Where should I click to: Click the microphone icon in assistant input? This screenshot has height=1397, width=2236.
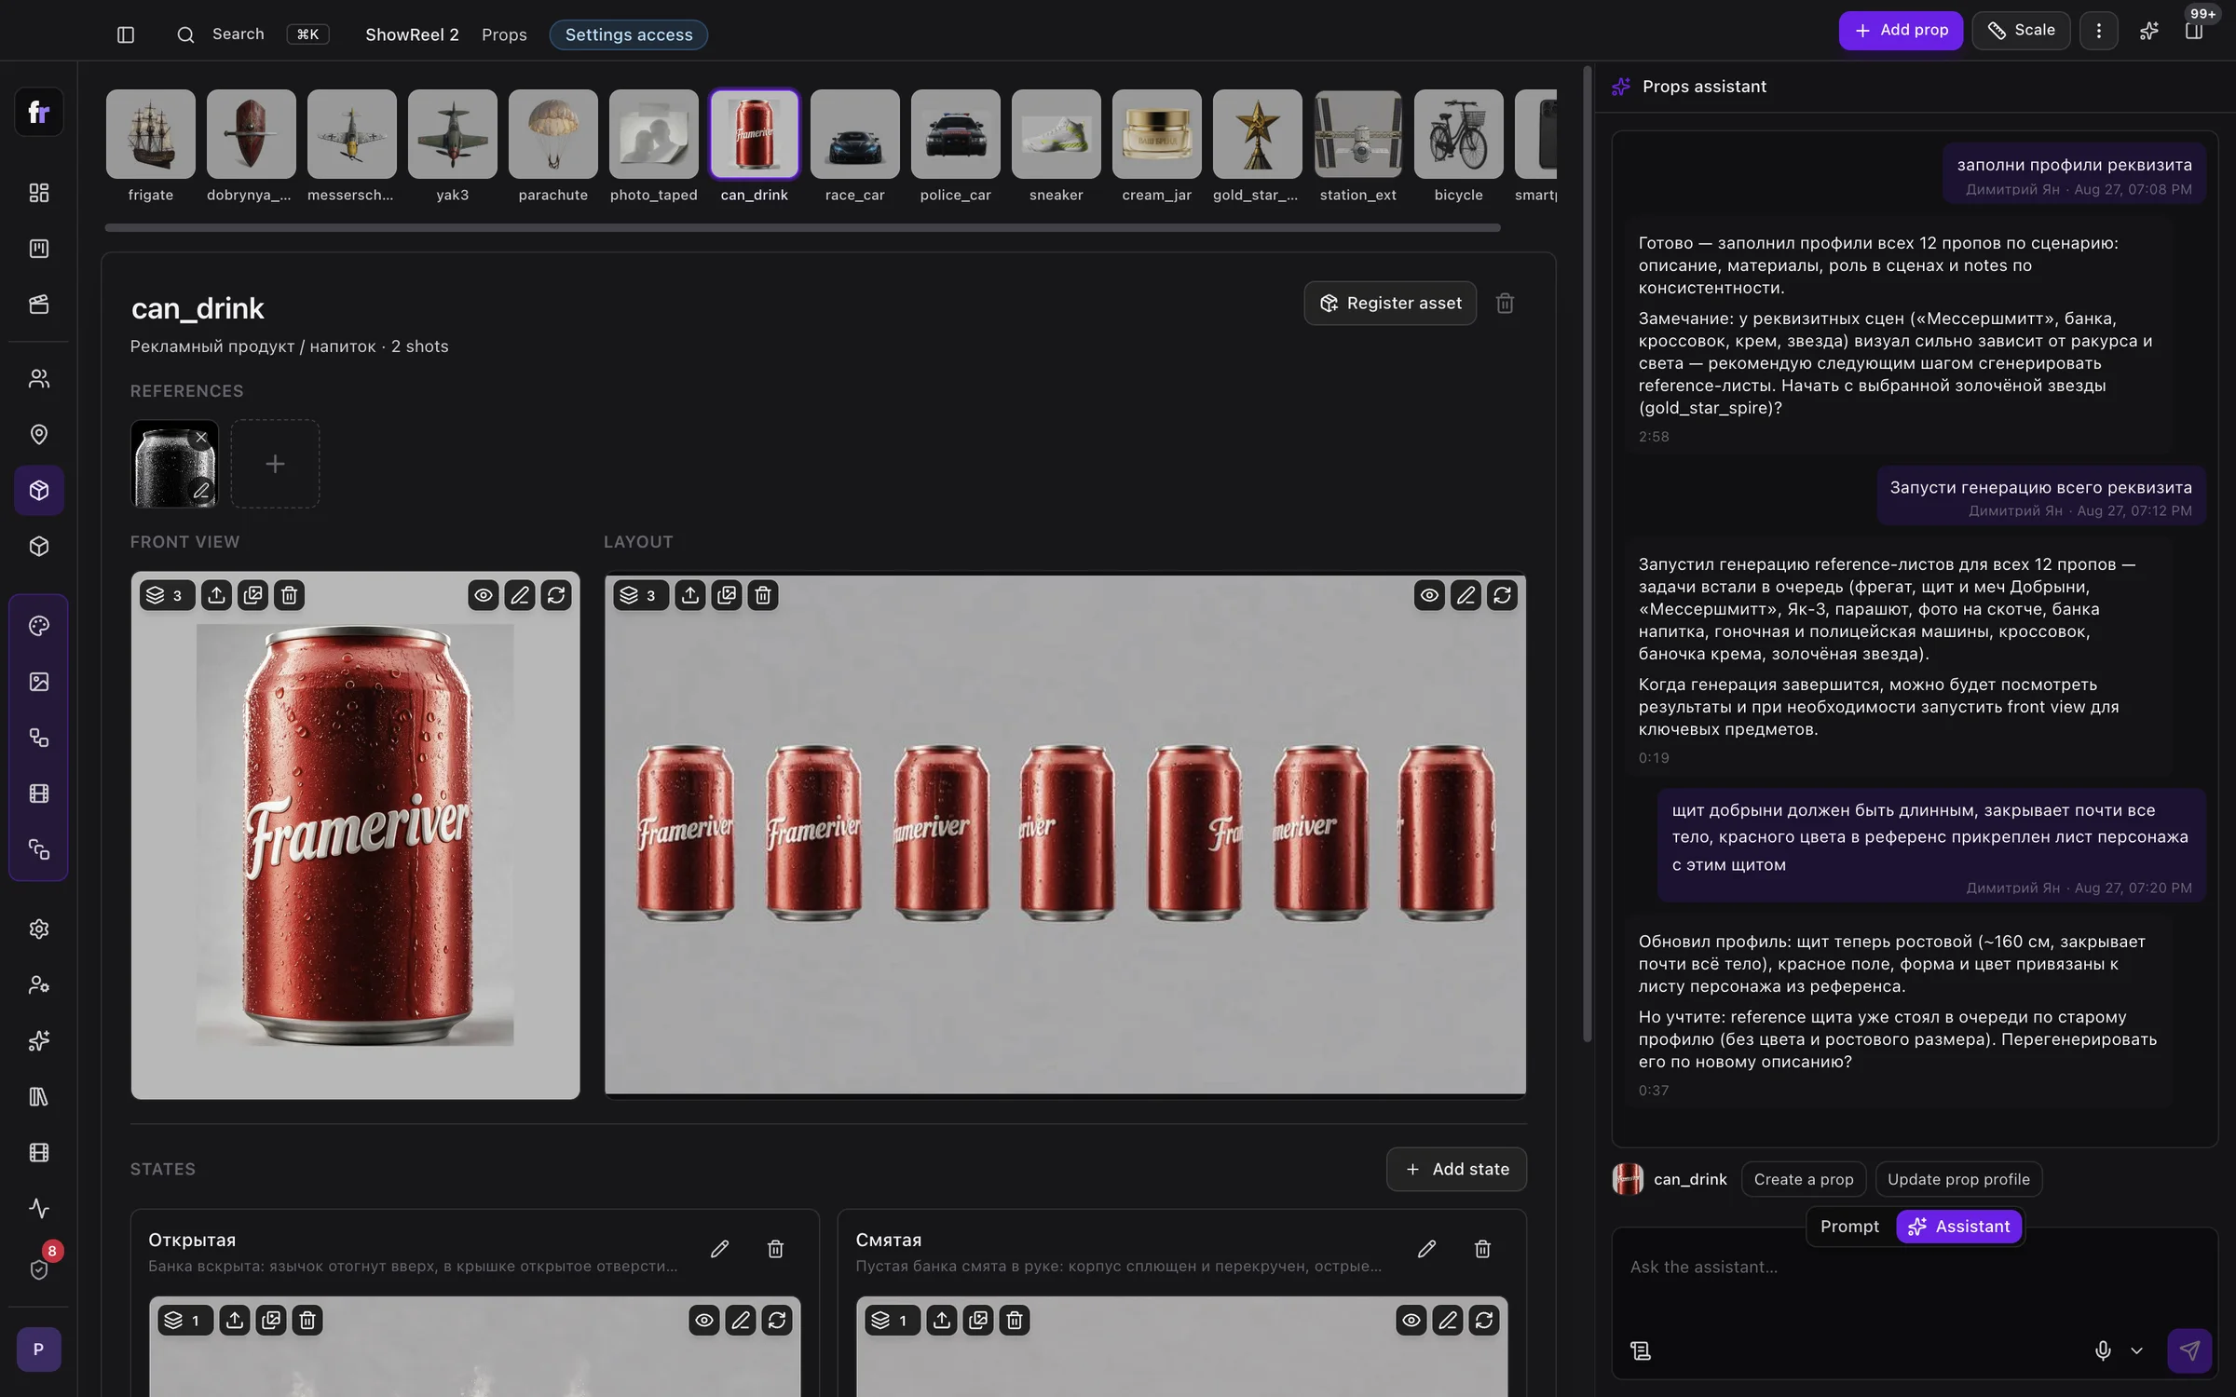2103,1350
